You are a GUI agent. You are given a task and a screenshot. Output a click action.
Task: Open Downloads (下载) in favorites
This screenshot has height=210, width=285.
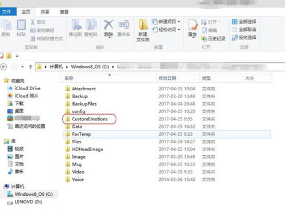pos(15,103)
